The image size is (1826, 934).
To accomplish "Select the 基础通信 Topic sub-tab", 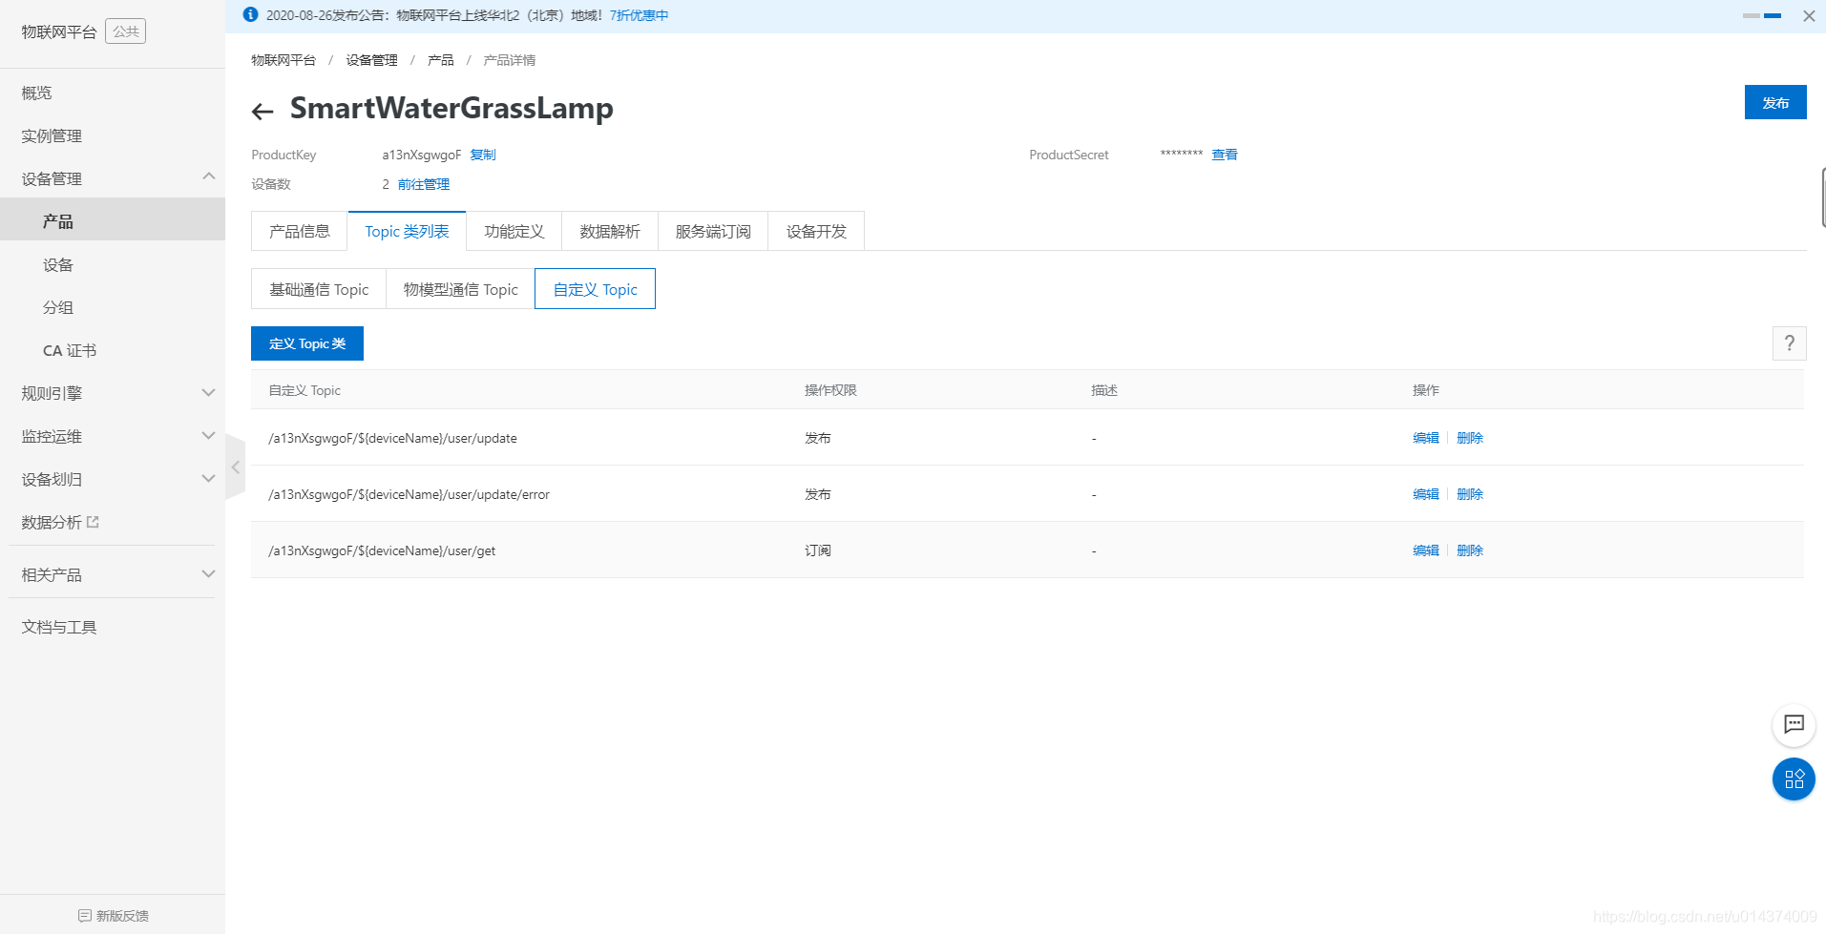I will pyautogui.click(x=319, y=289).
